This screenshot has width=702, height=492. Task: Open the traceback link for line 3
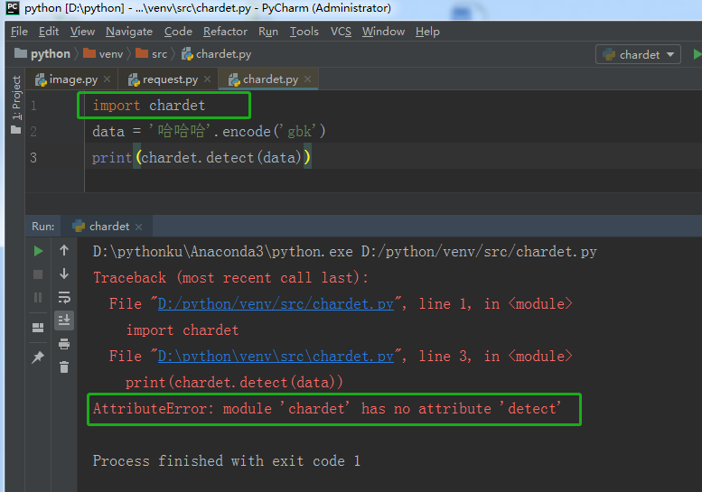click(x=276, y=357)
